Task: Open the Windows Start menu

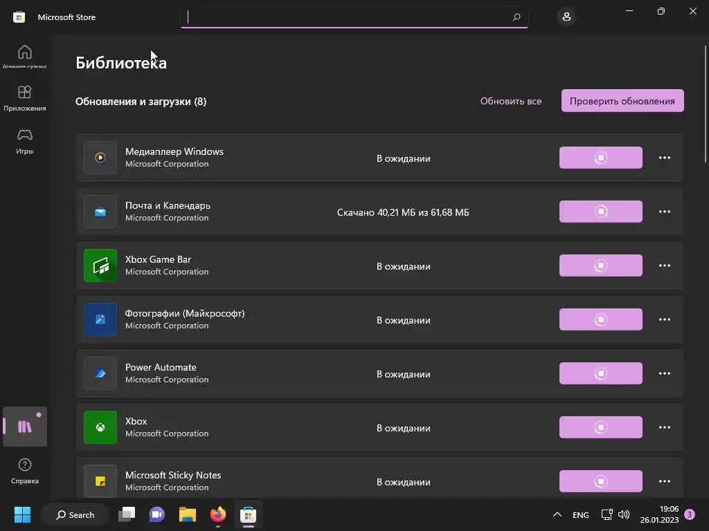Action: pyautogui.click(x=22, y=514)
